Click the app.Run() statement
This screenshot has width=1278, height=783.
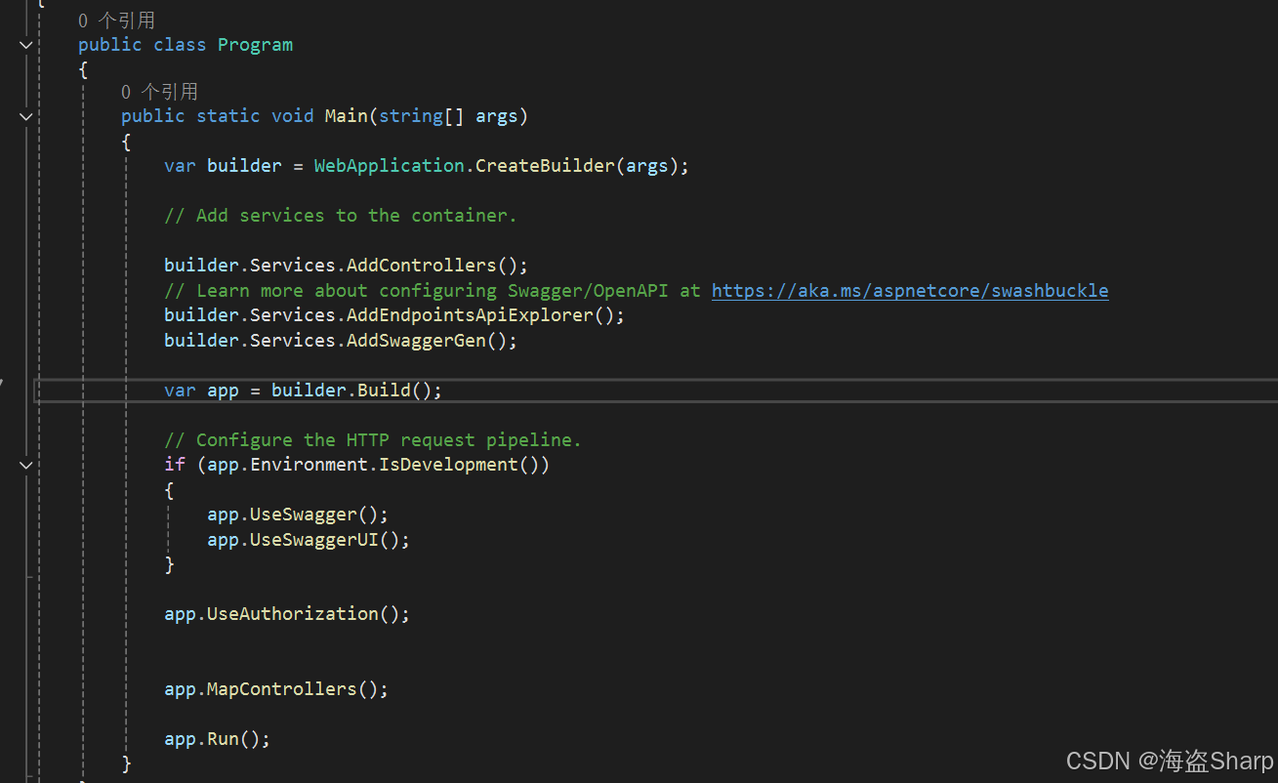coord(217,739)
